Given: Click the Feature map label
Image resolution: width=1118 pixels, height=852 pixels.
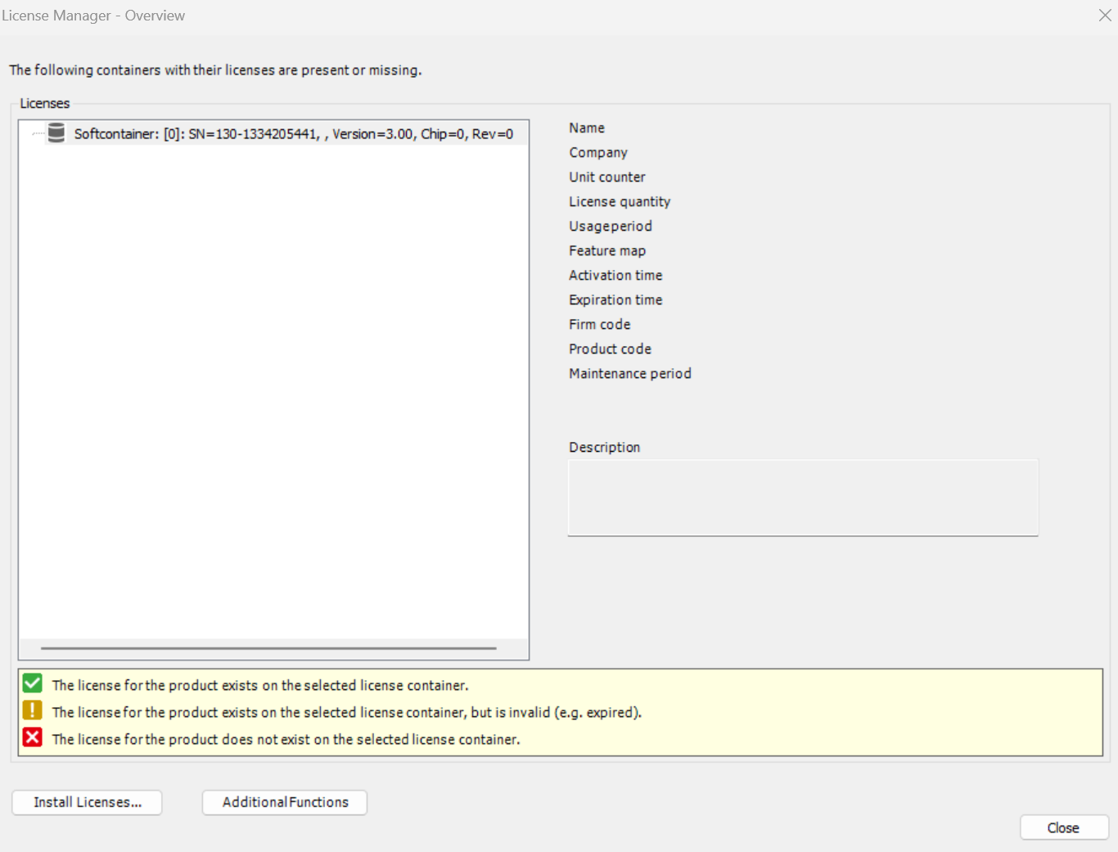Looking at the screenshot, I should click(606, 250).
